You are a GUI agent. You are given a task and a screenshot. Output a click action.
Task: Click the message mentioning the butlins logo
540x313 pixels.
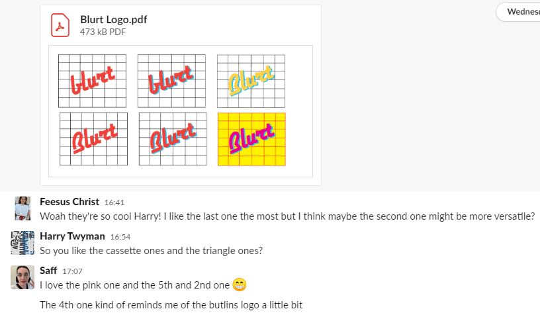[171, 305]
